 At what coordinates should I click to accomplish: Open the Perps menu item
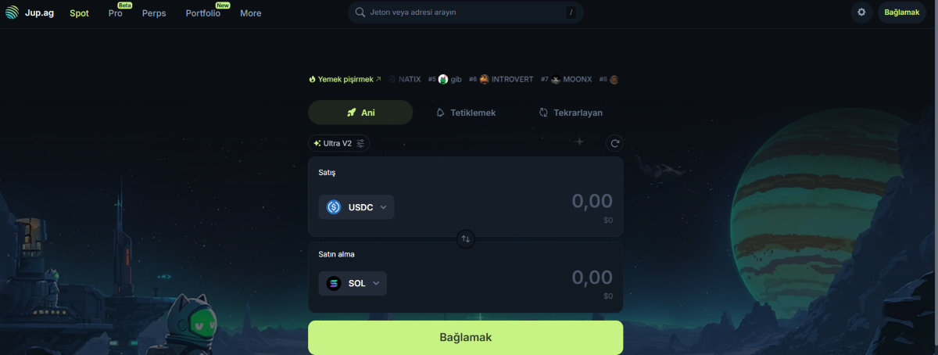[x=154, y=13]
